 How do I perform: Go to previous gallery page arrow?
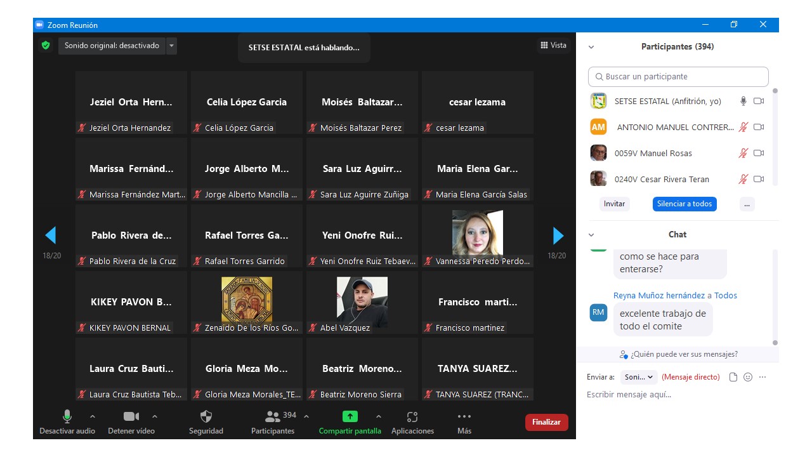[x=51, y=235]
